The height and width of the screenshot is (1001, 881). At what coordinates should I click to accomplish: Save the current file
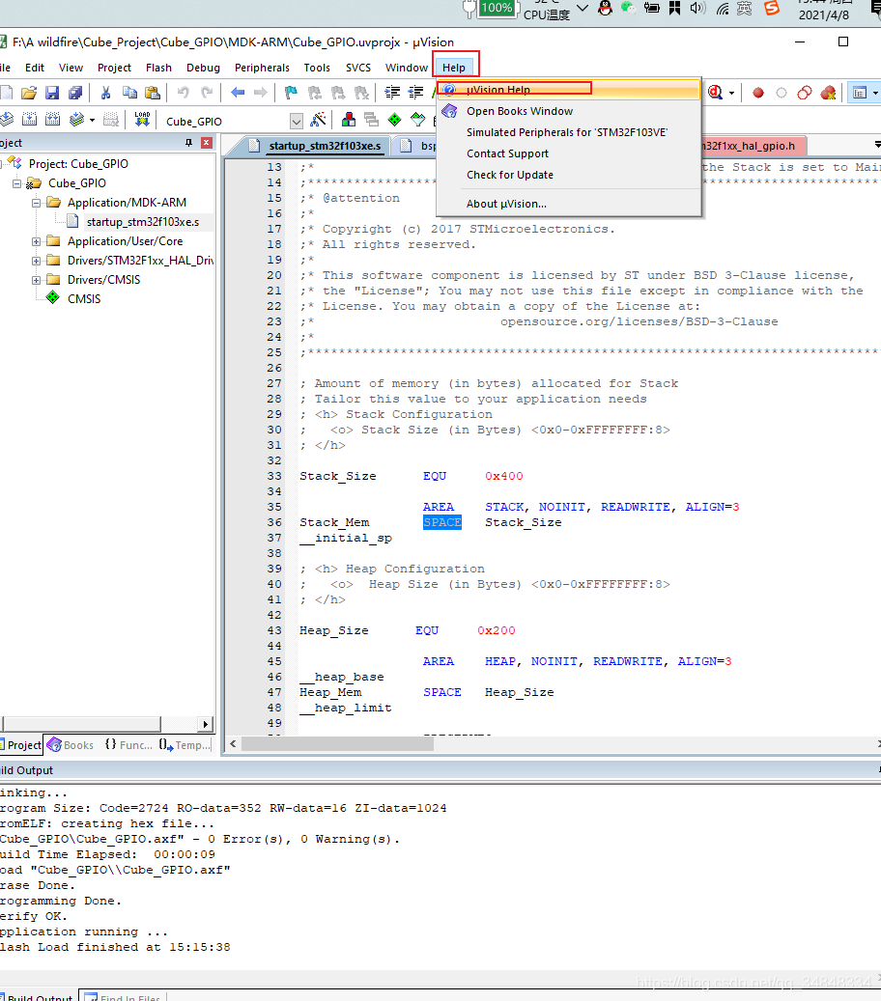(x=52, y=94)
